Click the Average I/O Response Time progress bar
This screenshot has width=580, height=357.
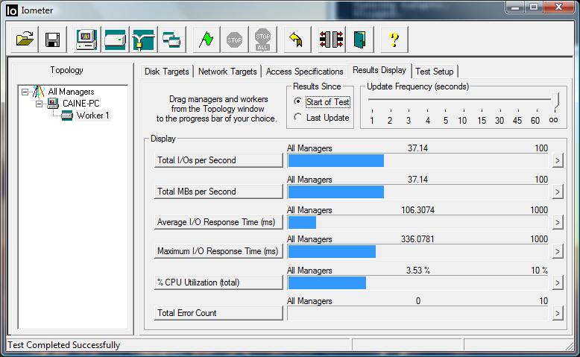[417, 222]
